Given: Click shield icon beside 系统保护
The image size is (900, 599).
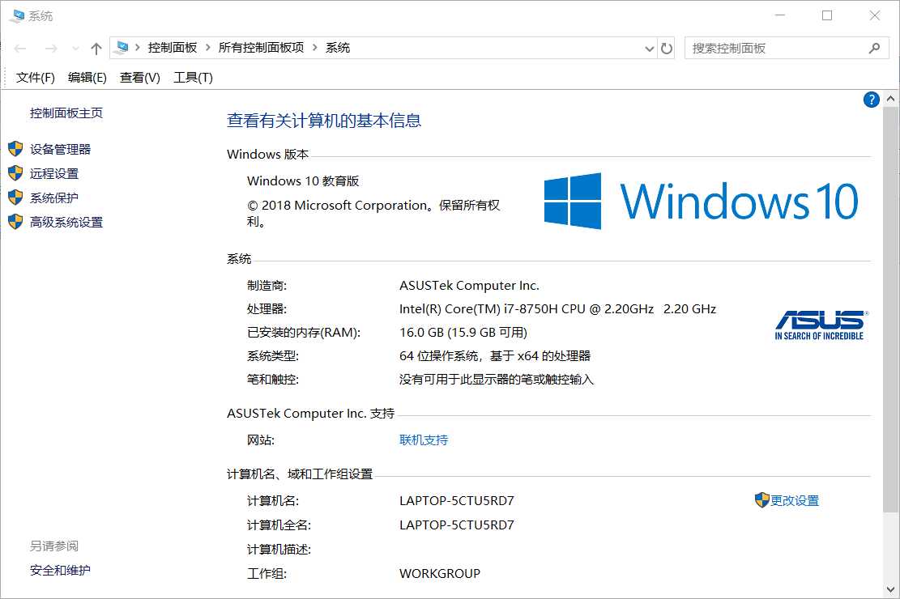Looking at the screenshot, I should pos(15,198).
